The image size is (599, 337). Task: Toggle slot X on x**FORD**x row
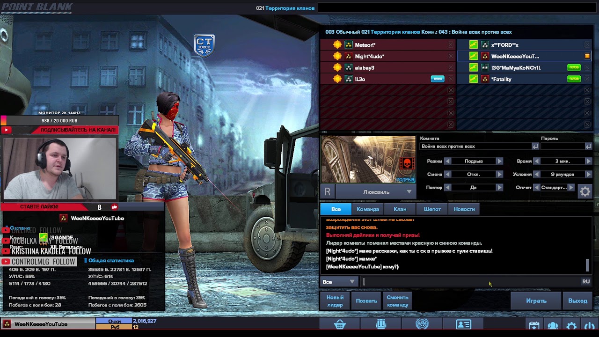click(x=587, y=45)
